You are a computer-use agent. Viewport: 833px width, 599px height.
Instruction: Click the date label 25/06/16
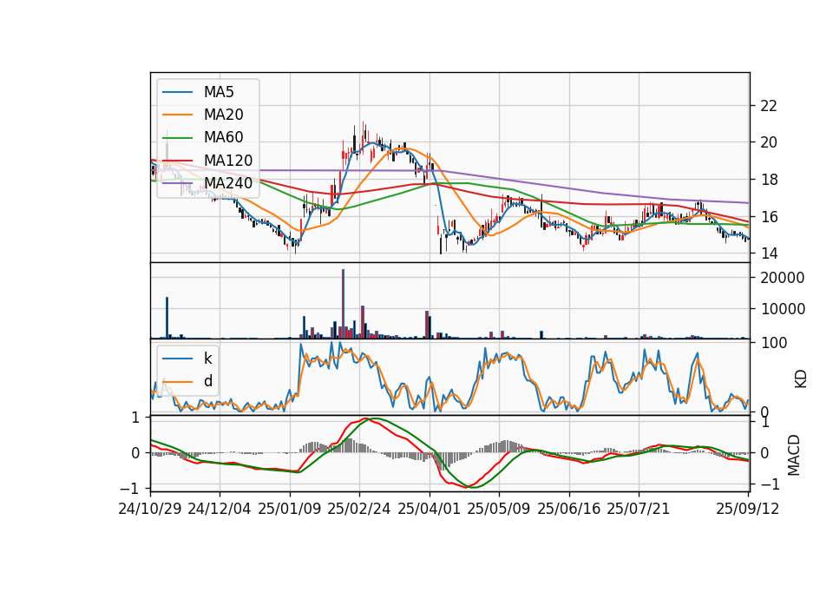(569, 509)
